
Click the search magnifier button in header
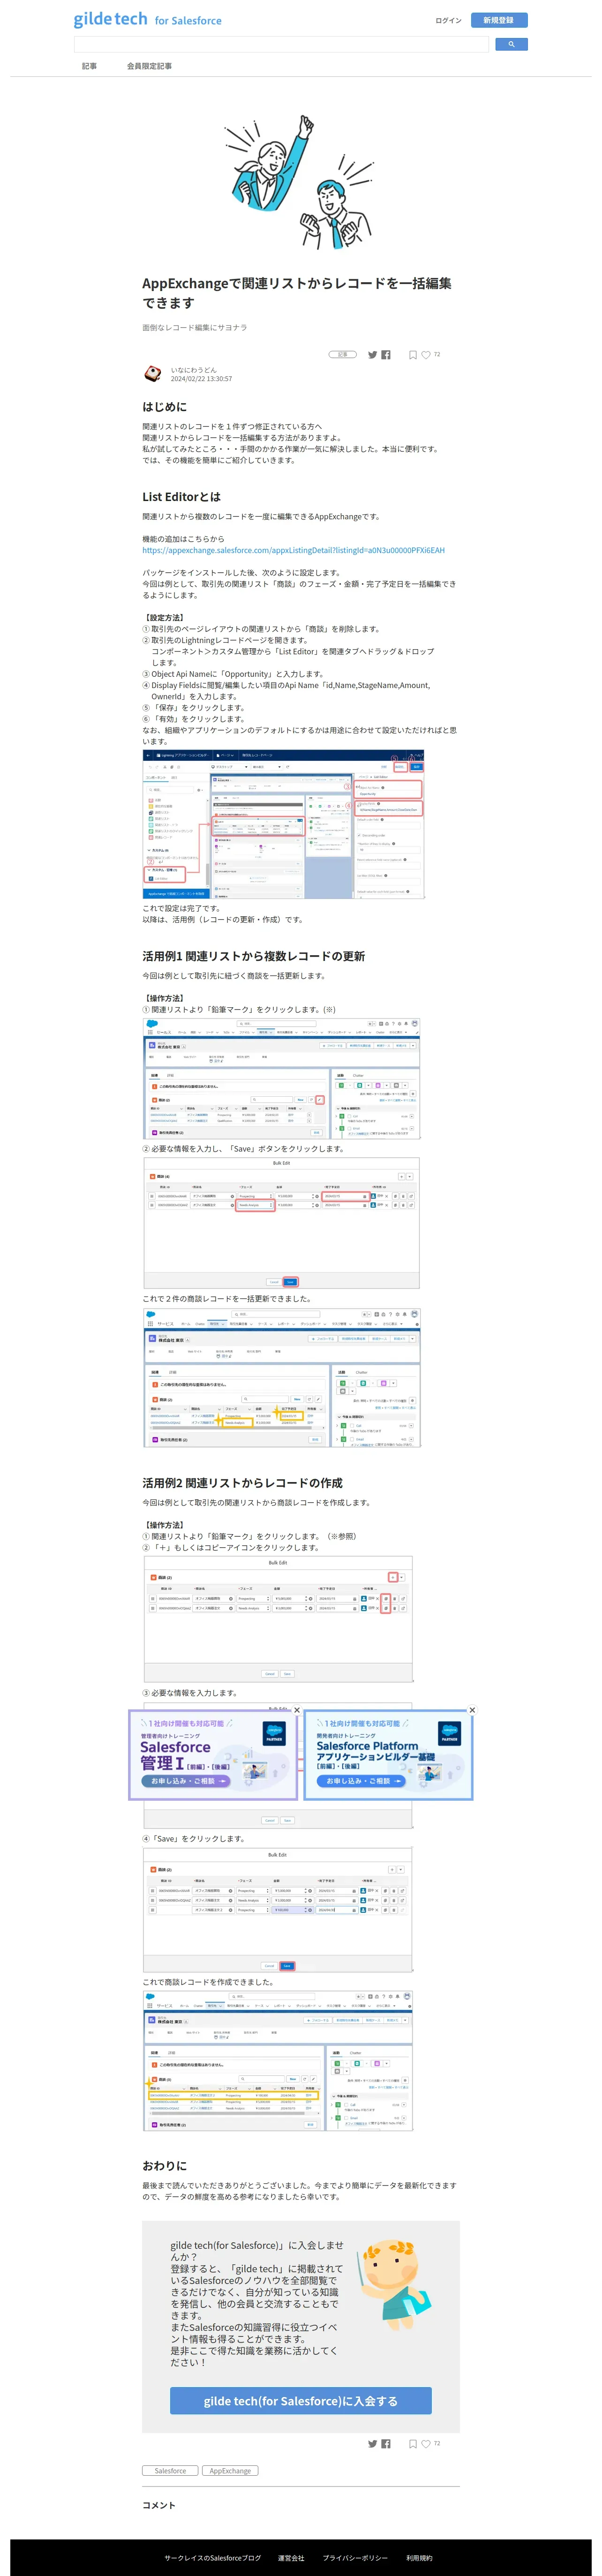pos(511,44)
